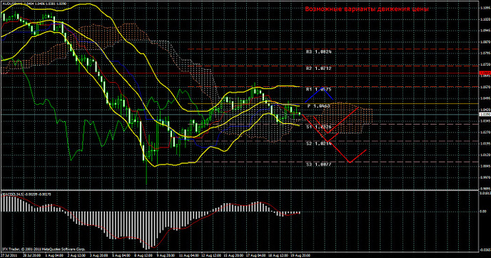The image size is (491, 258).
Task: Select the solid red horizontal line
Action: coord(240,73)
